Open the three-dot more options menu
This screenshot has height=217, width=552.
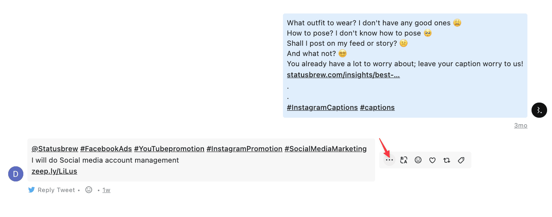pyautogui.click(x=389, y=160)
